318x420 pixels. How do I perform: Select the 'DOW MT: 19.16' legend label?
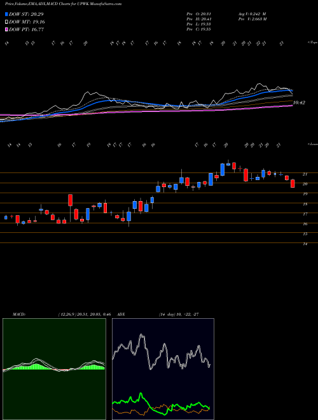[x=27, y=22]
